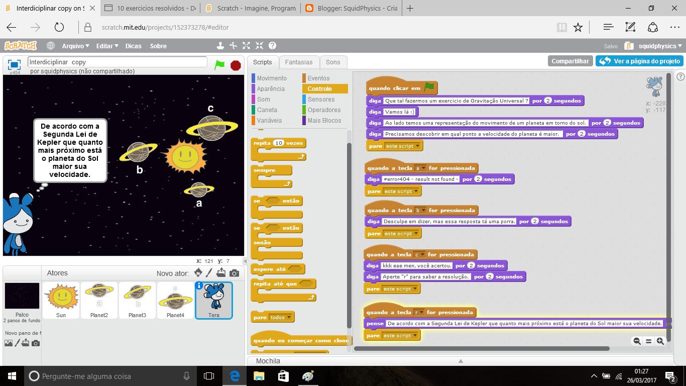The image size is (686, 386).
Task: Select Movimento block category
Action: click(x=271, y=78)
